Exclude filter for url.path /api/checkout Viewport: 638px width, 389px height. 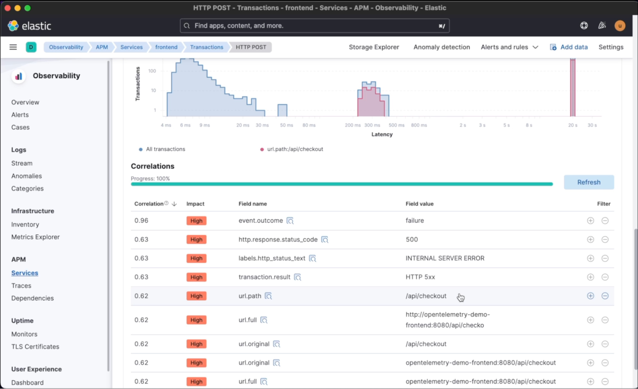pyautogui.click(x=605, y=296)
